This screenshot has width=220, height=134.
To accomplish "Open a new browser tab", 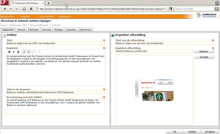I will 48,3.
